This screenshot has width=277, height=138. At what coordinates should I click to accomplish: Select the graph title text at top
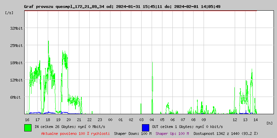click(122, 7)
